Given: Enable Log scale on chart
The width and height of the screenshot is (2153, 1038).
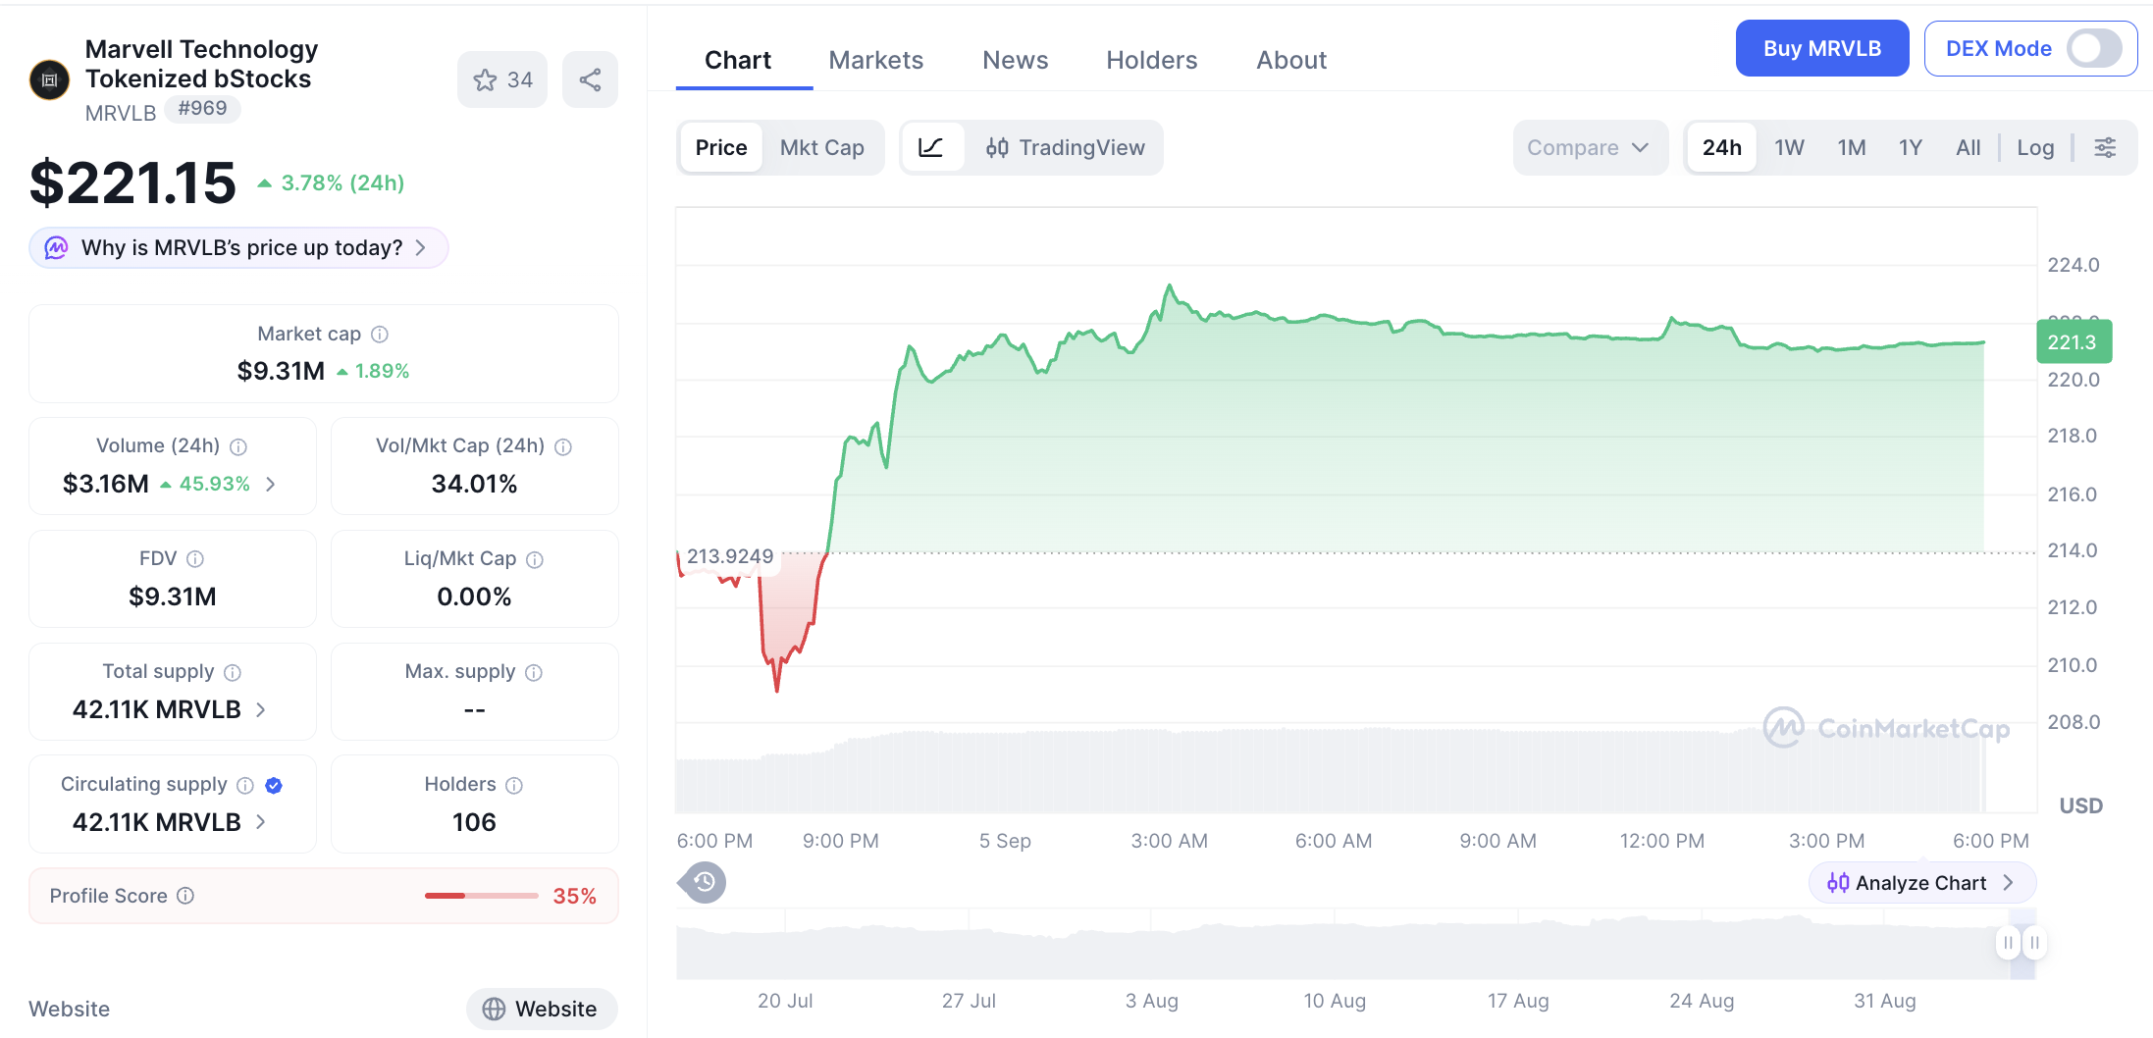Looking at the screenshot, I should pos(2035,147).
